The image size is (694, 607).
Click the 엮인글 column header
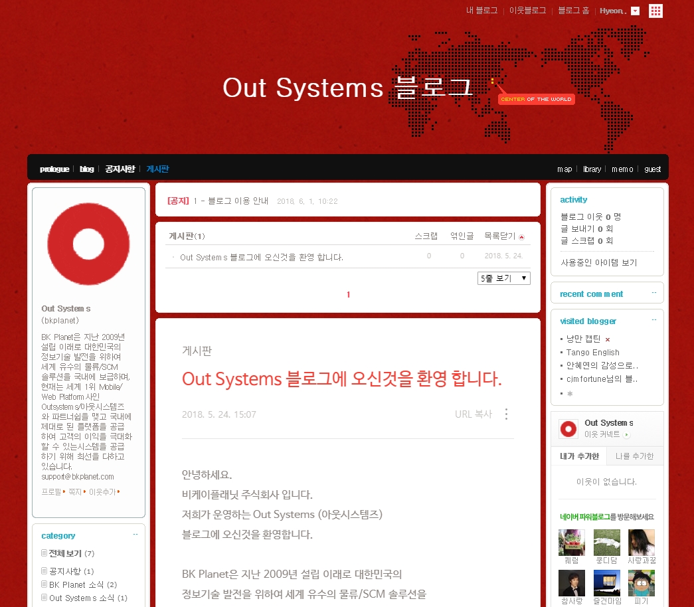462,236
